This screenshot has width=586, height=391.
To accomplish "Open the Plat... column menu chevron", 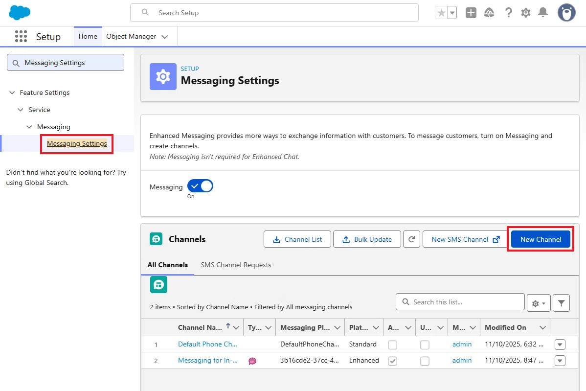I will [376, 328].
